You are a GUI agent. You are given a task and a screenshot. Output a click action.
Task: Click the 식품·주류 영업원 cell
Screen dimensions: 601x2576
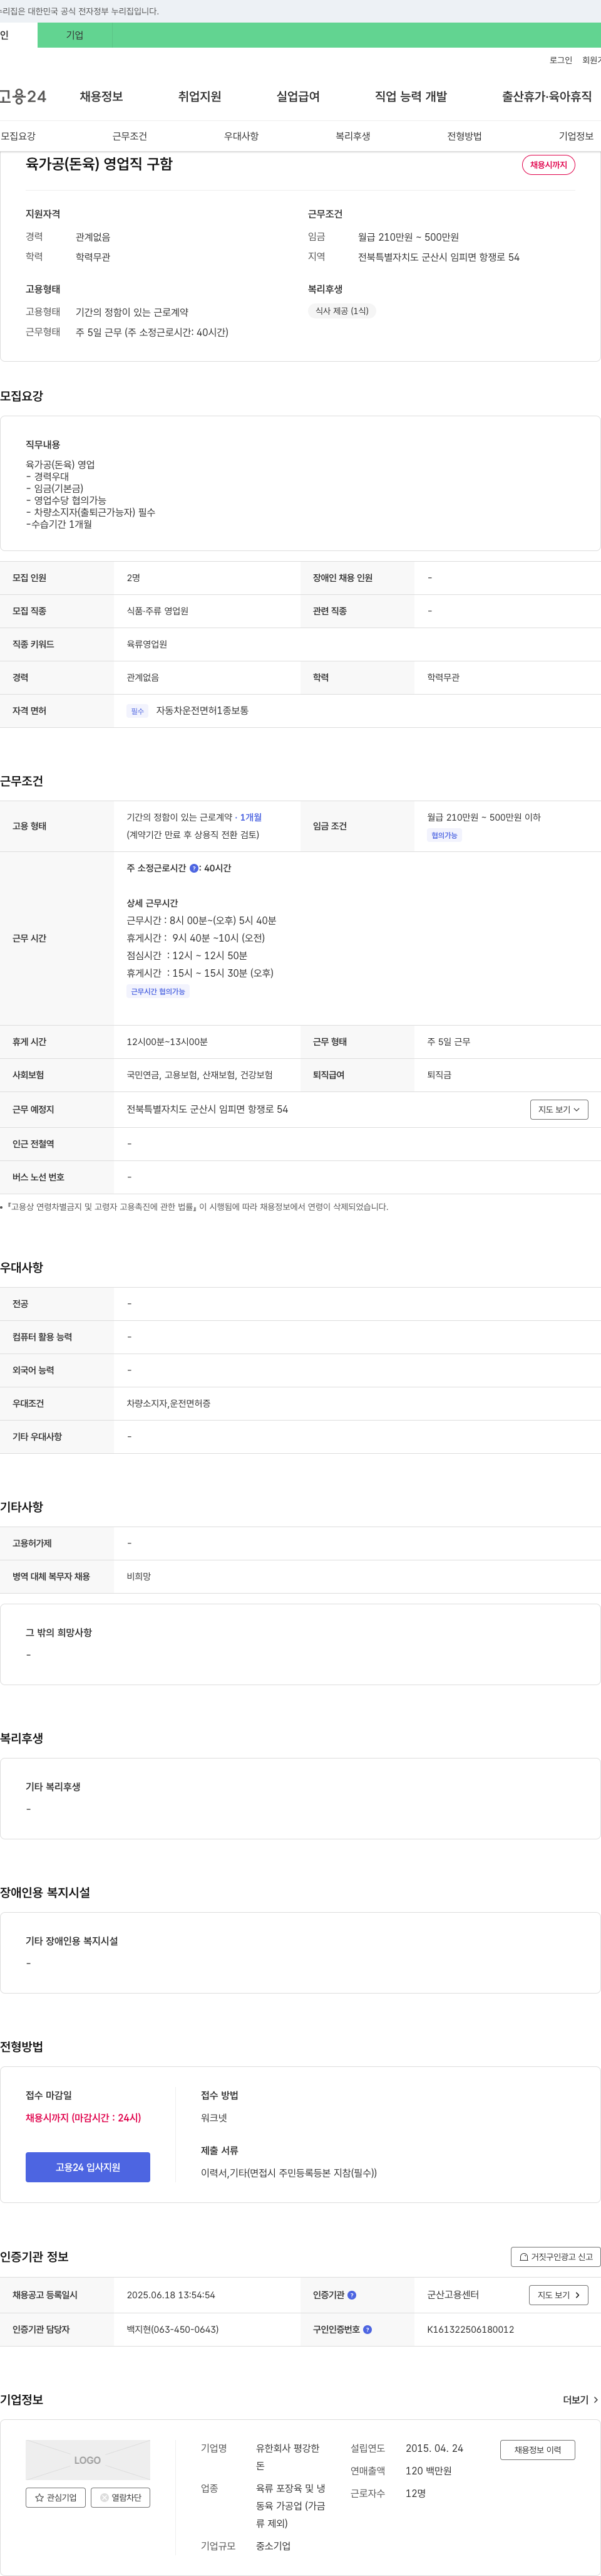pos(158,611)
